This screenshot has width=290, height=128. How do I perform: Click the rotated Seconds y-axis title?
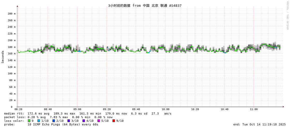3,57
